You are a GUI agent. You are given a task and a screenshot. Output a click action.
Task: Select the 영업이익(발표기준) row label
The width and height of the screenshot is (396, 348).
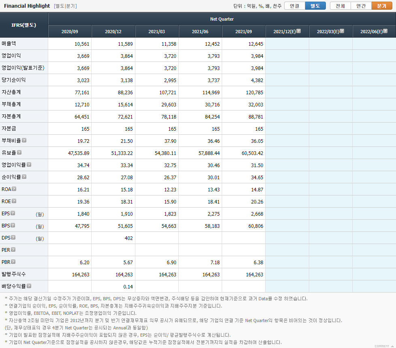(23, 68)
